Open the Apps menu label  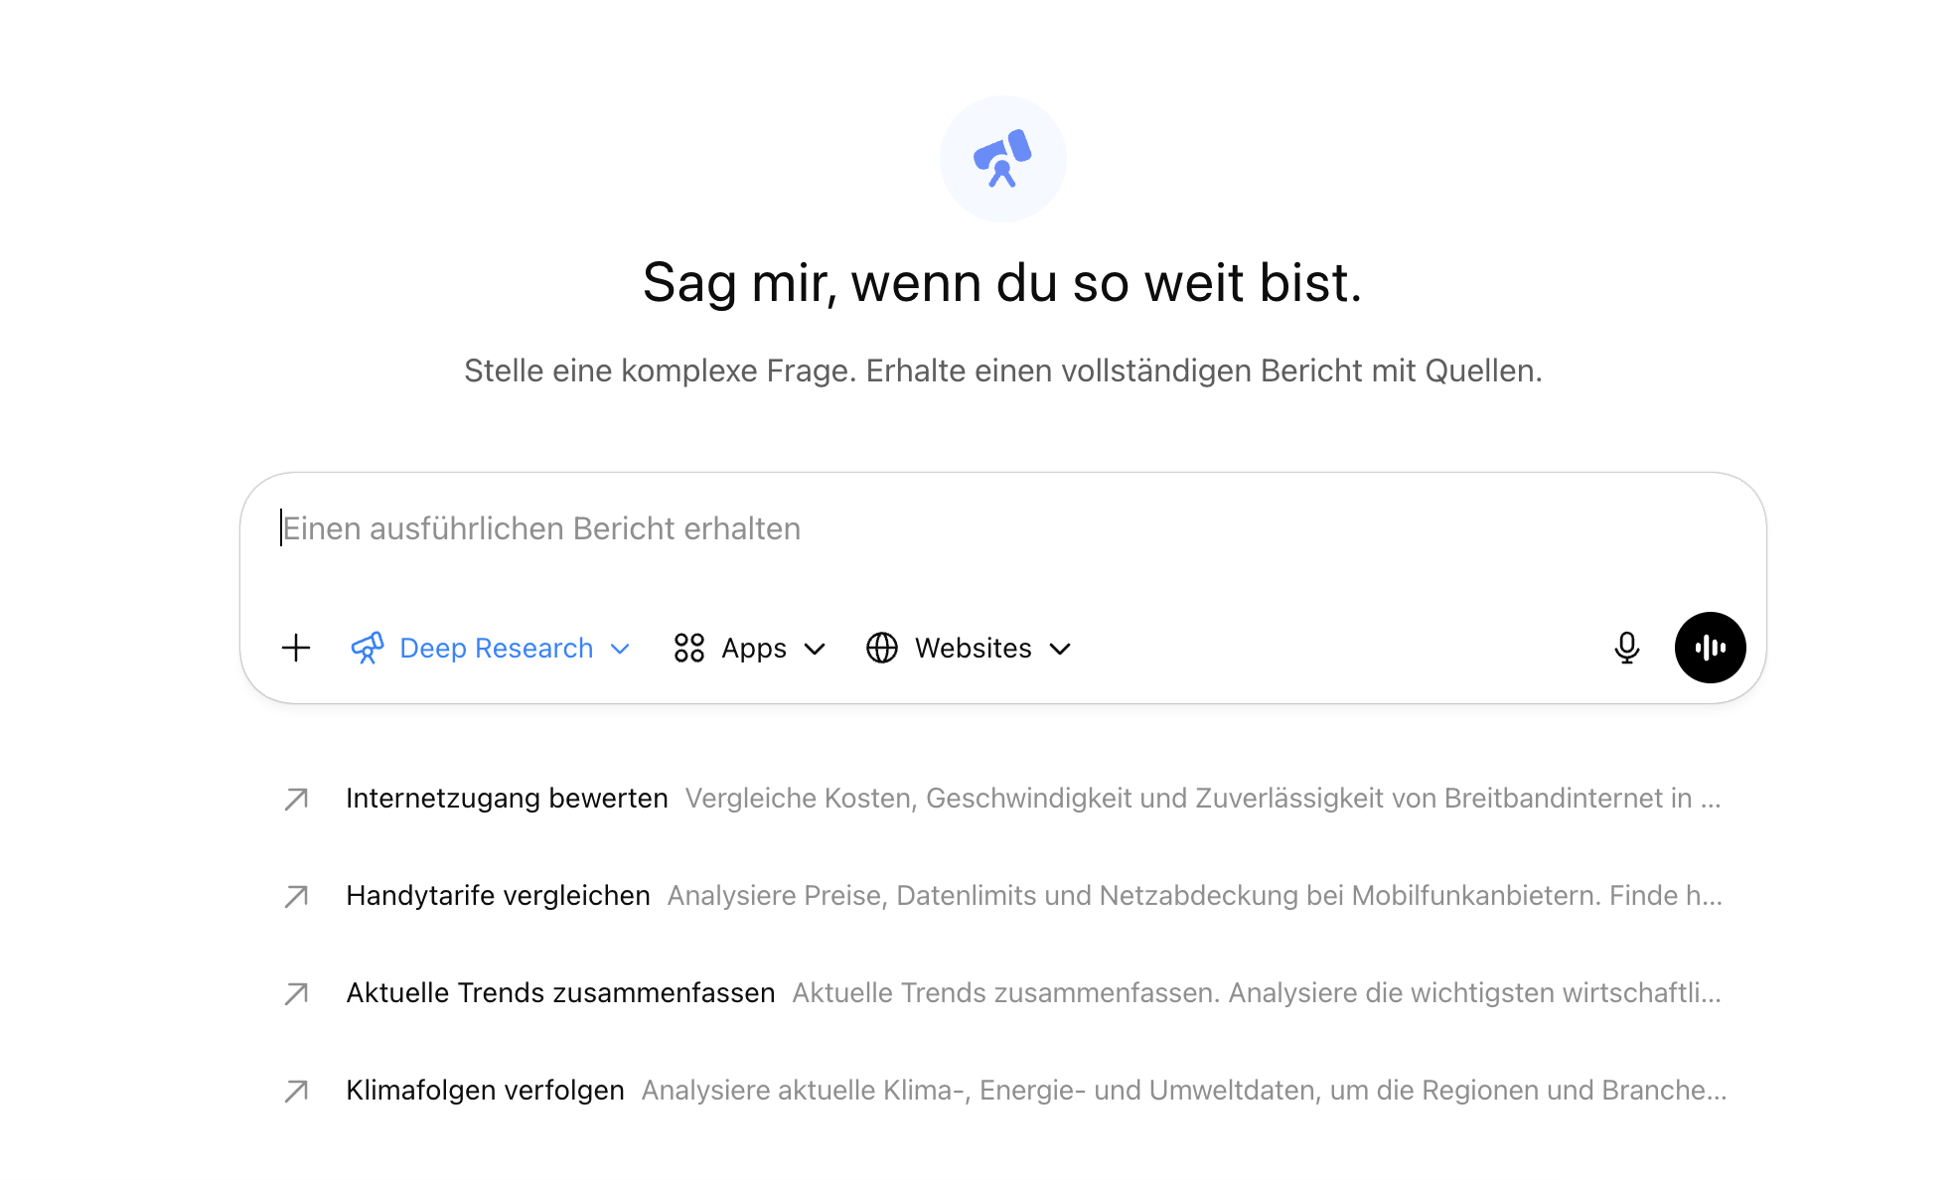(x=754, y=649)
